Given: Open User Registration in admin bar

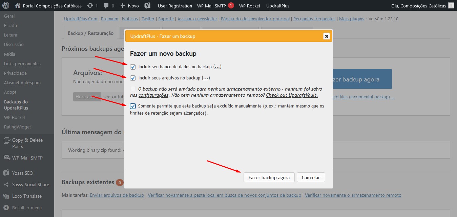Looking at the screenshot, I should pyautogui.click(x=175, y=6).
